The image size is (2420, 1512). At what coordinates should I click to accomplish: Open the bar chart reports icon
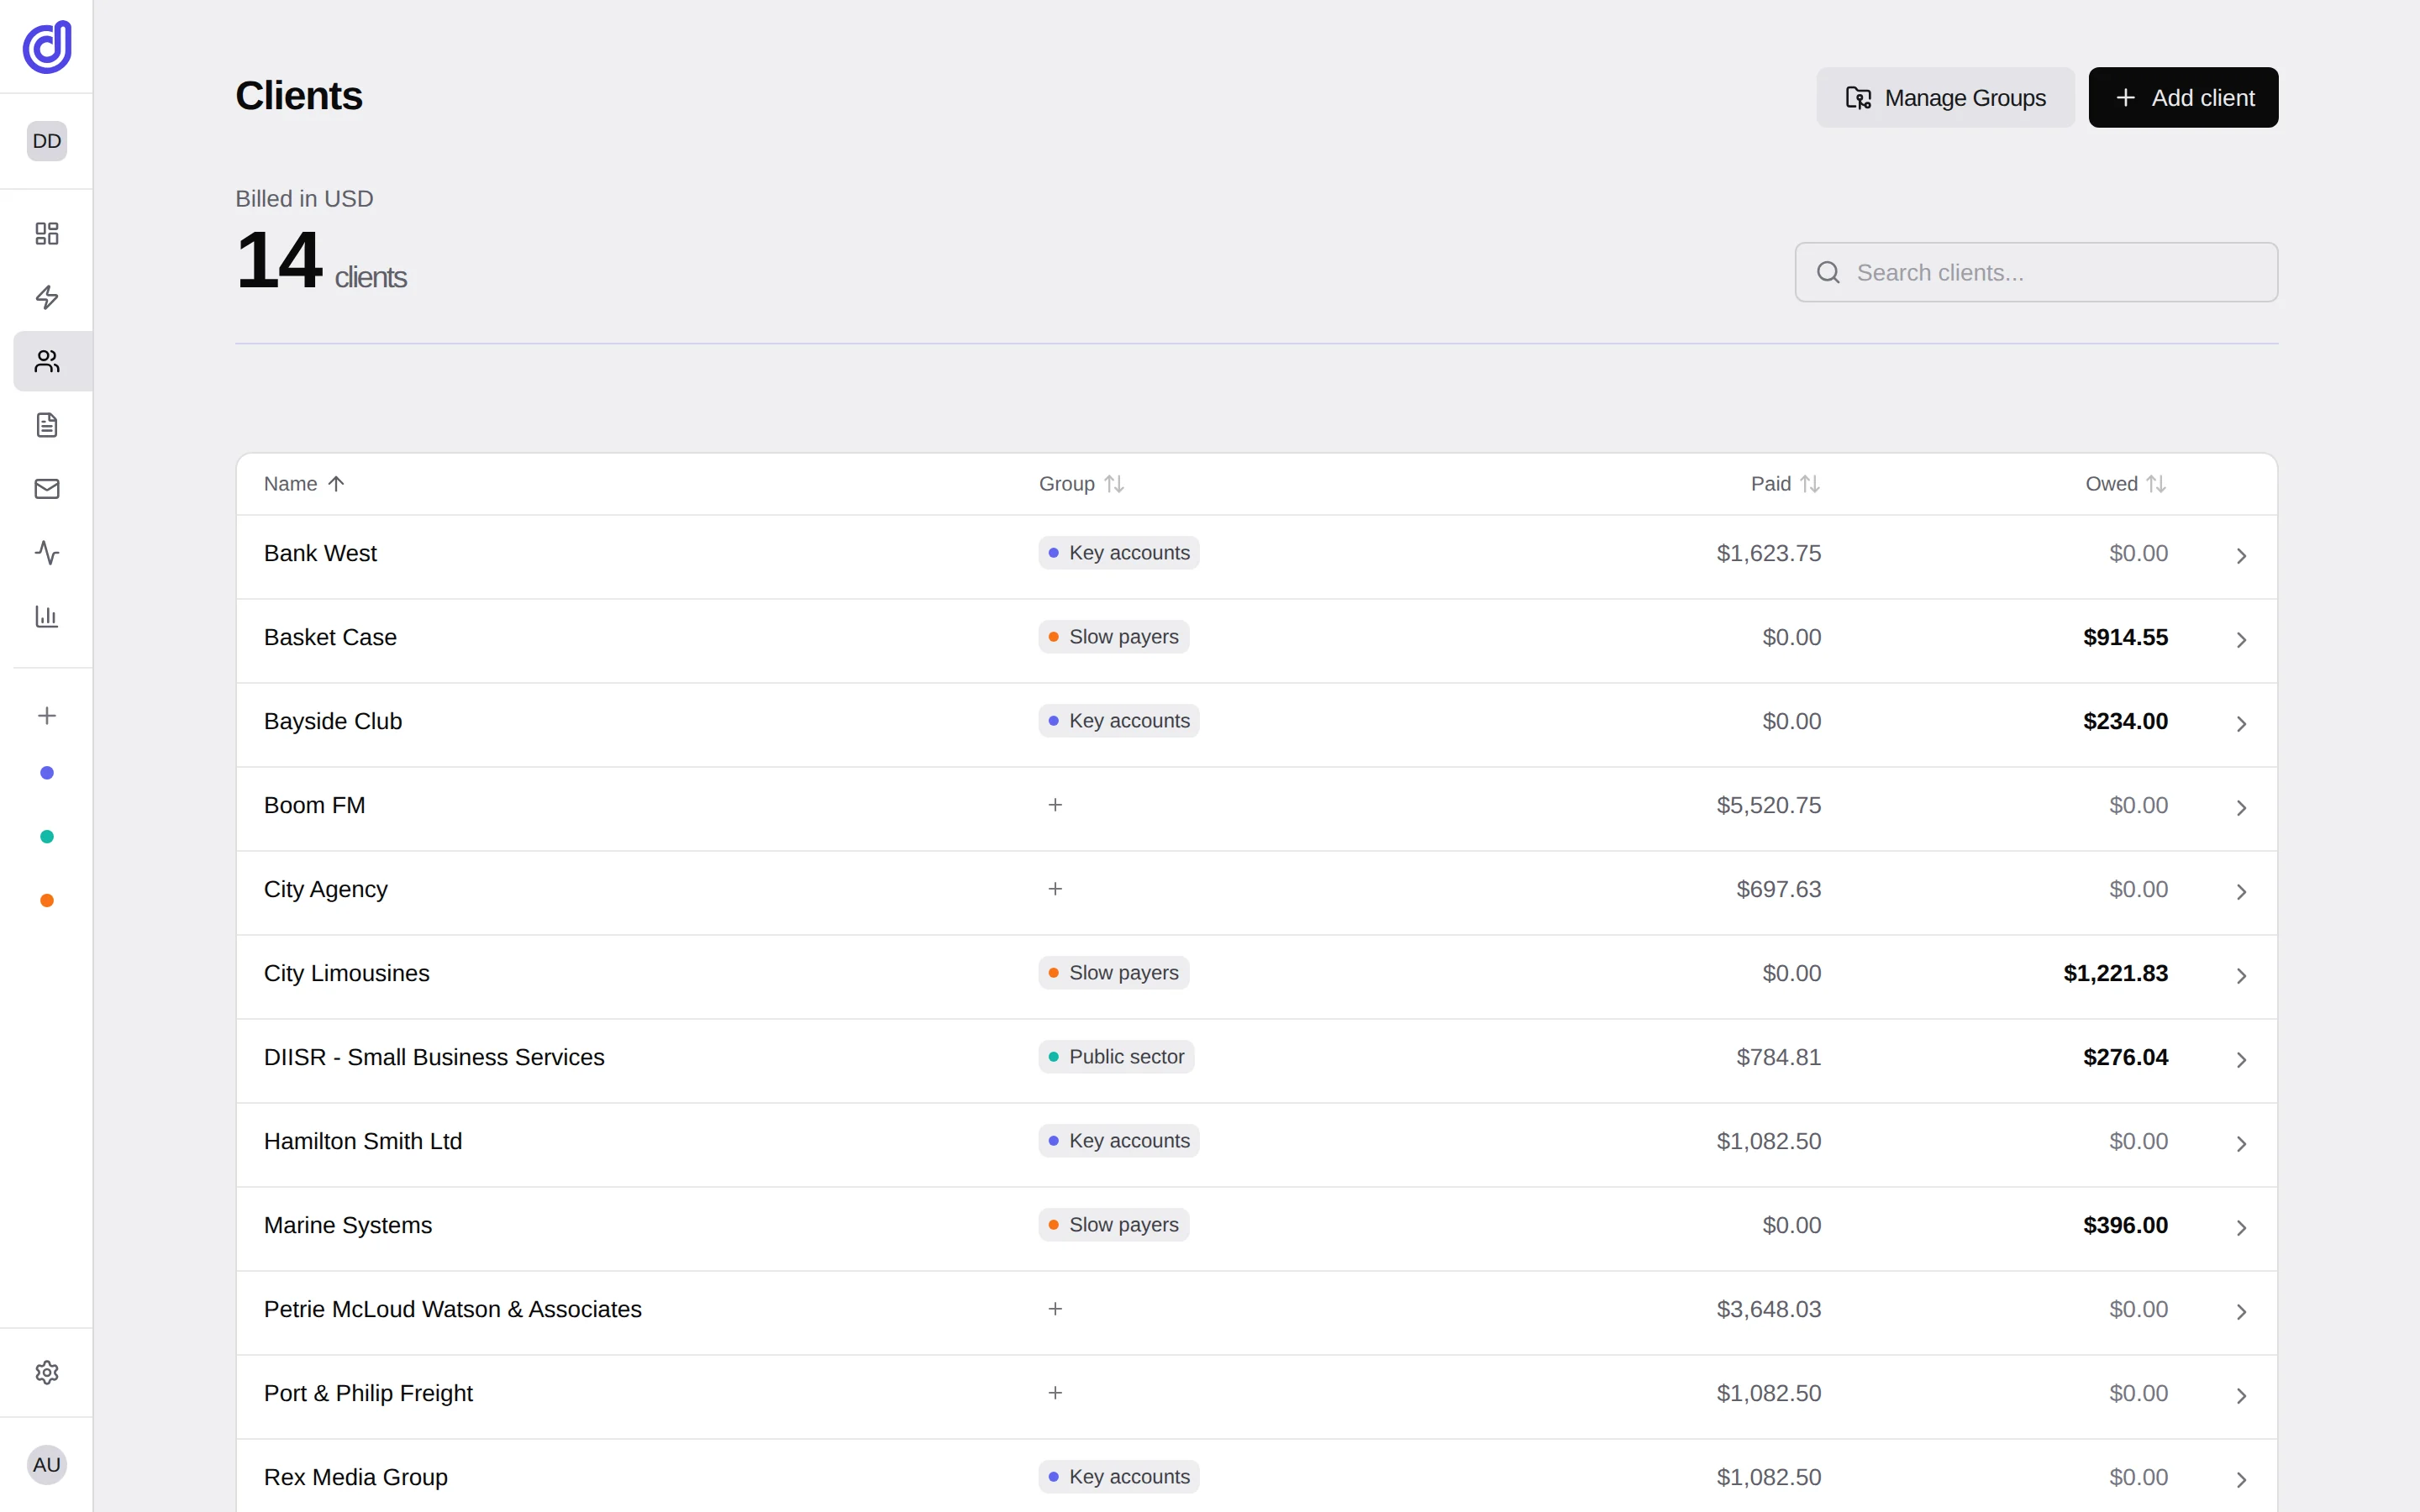point(47,617)
